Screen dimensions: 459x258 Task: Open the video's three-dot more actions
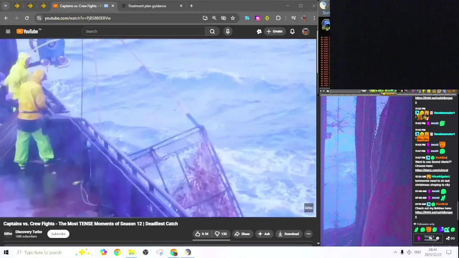[x=308, y=234]
